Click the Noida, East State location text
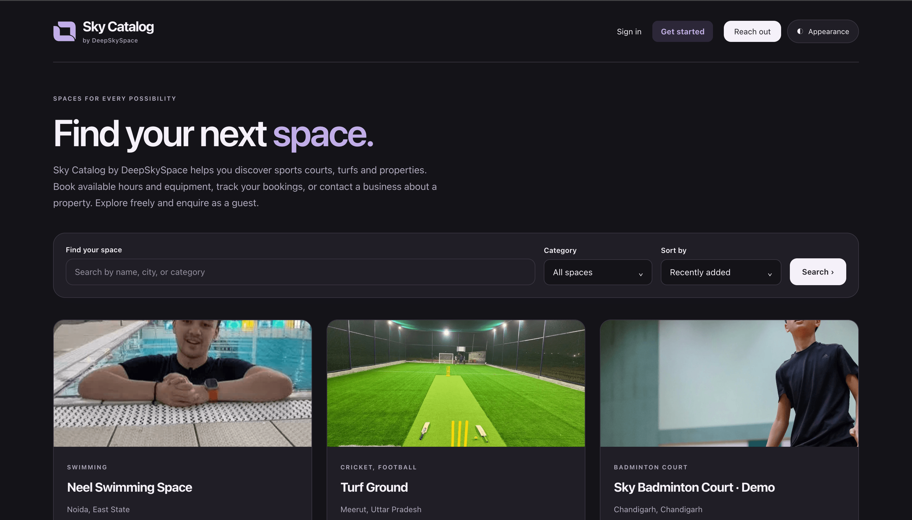Viewport: 912px width, 520px height. 98,509
